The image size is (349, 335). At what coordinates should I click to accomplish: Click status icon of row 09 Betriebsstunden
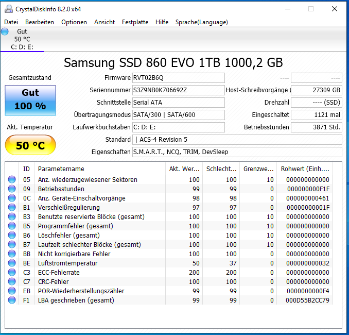[12, 189]
